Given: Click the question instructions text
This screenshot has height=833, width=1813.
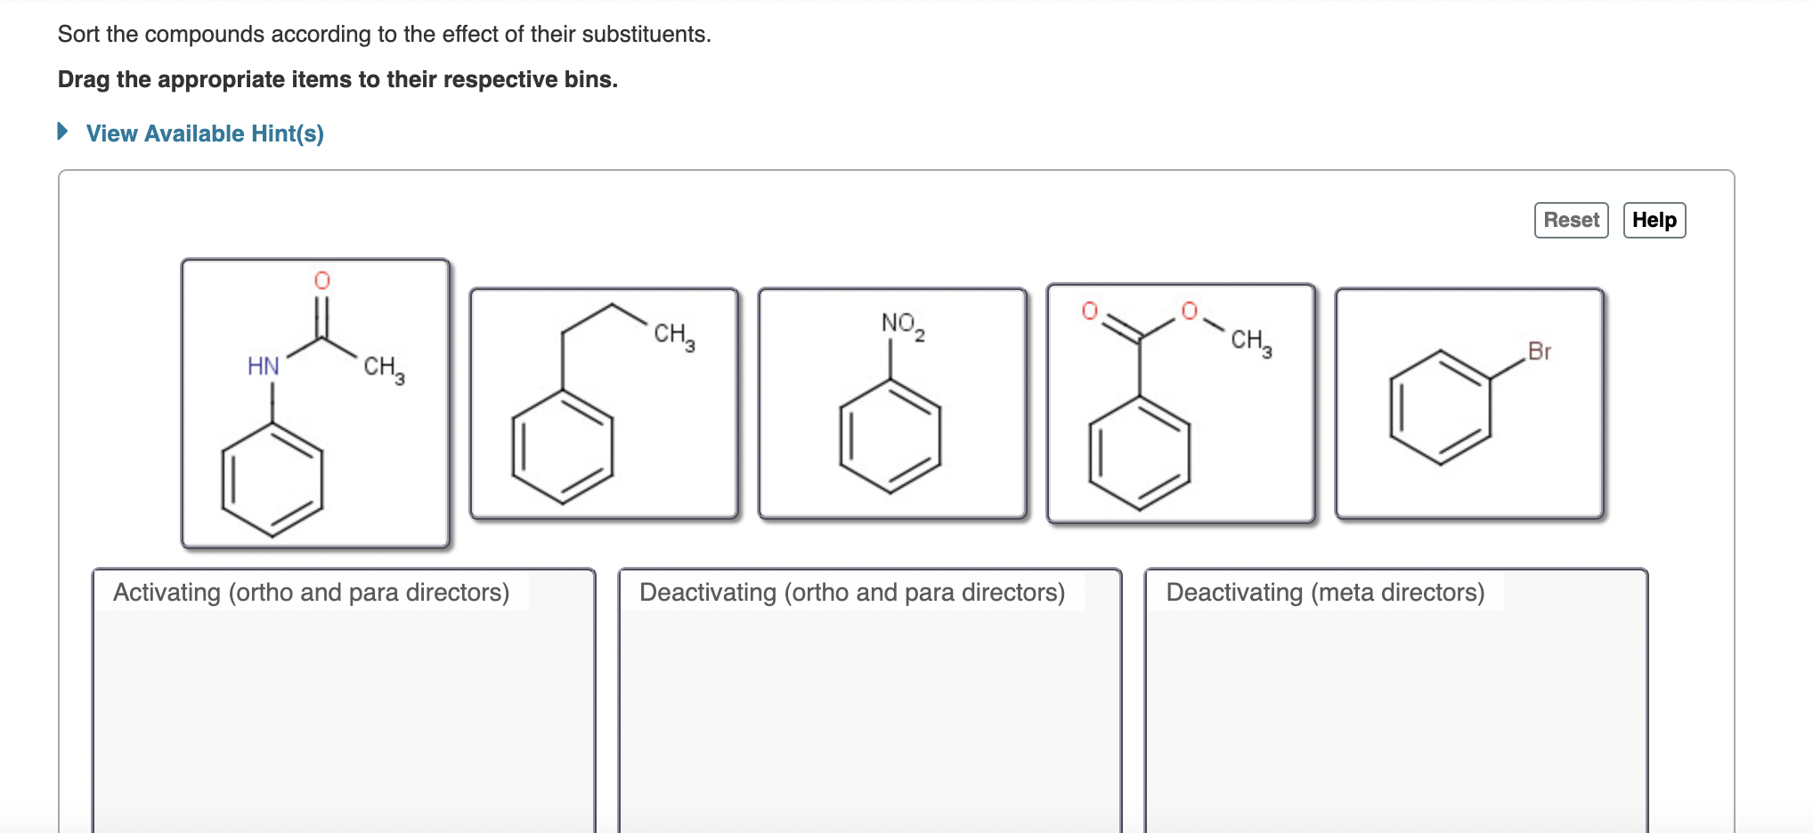Looking at the screenshot, I should click(383, 34).
